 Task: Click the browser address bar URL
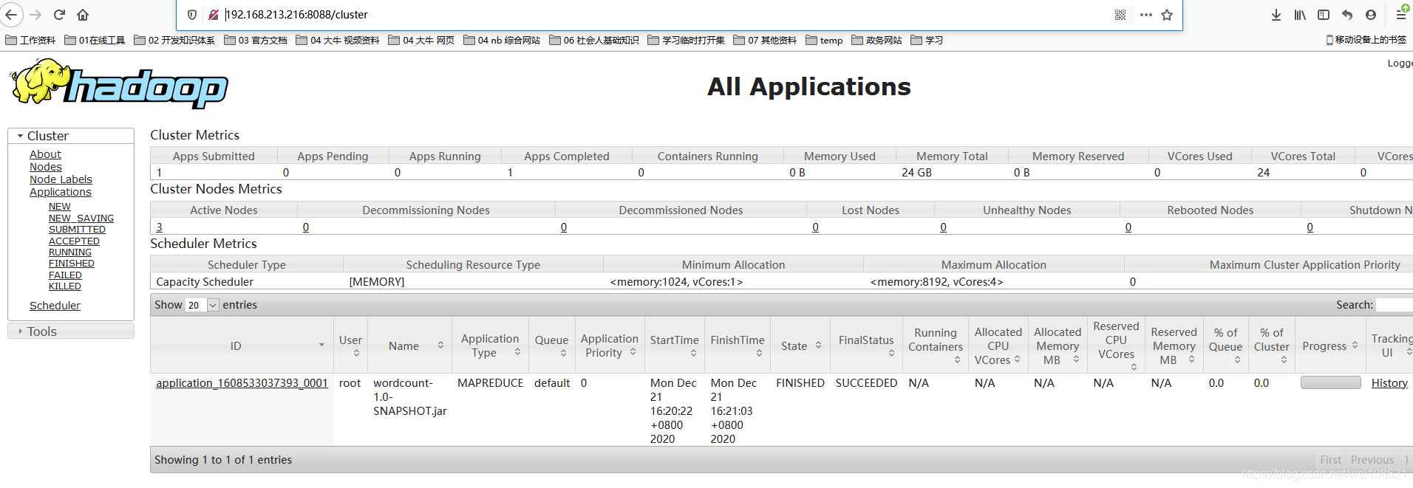point(296,15)
